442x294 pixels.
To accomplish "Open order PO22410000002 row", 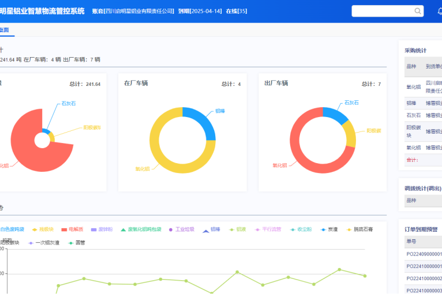I will (x=424, y=278).
